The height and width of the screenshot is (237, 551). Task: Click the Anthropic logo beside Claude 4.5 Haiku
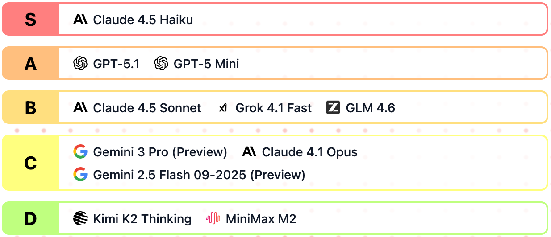[x=80, y=20]
